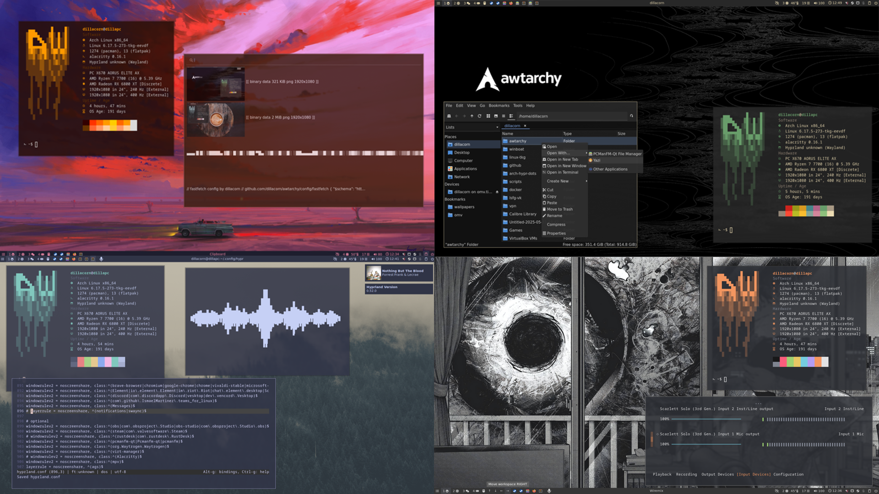The image size is (879, 494).
Task: Eject the dillacorn on omv mount
Action: [x=497, y=192]
